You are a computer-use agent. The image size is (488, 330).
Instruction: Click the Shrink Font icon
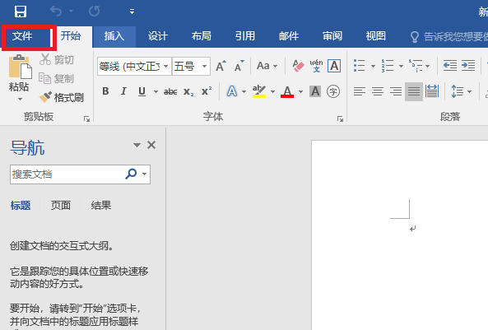[x=239, y=66]
